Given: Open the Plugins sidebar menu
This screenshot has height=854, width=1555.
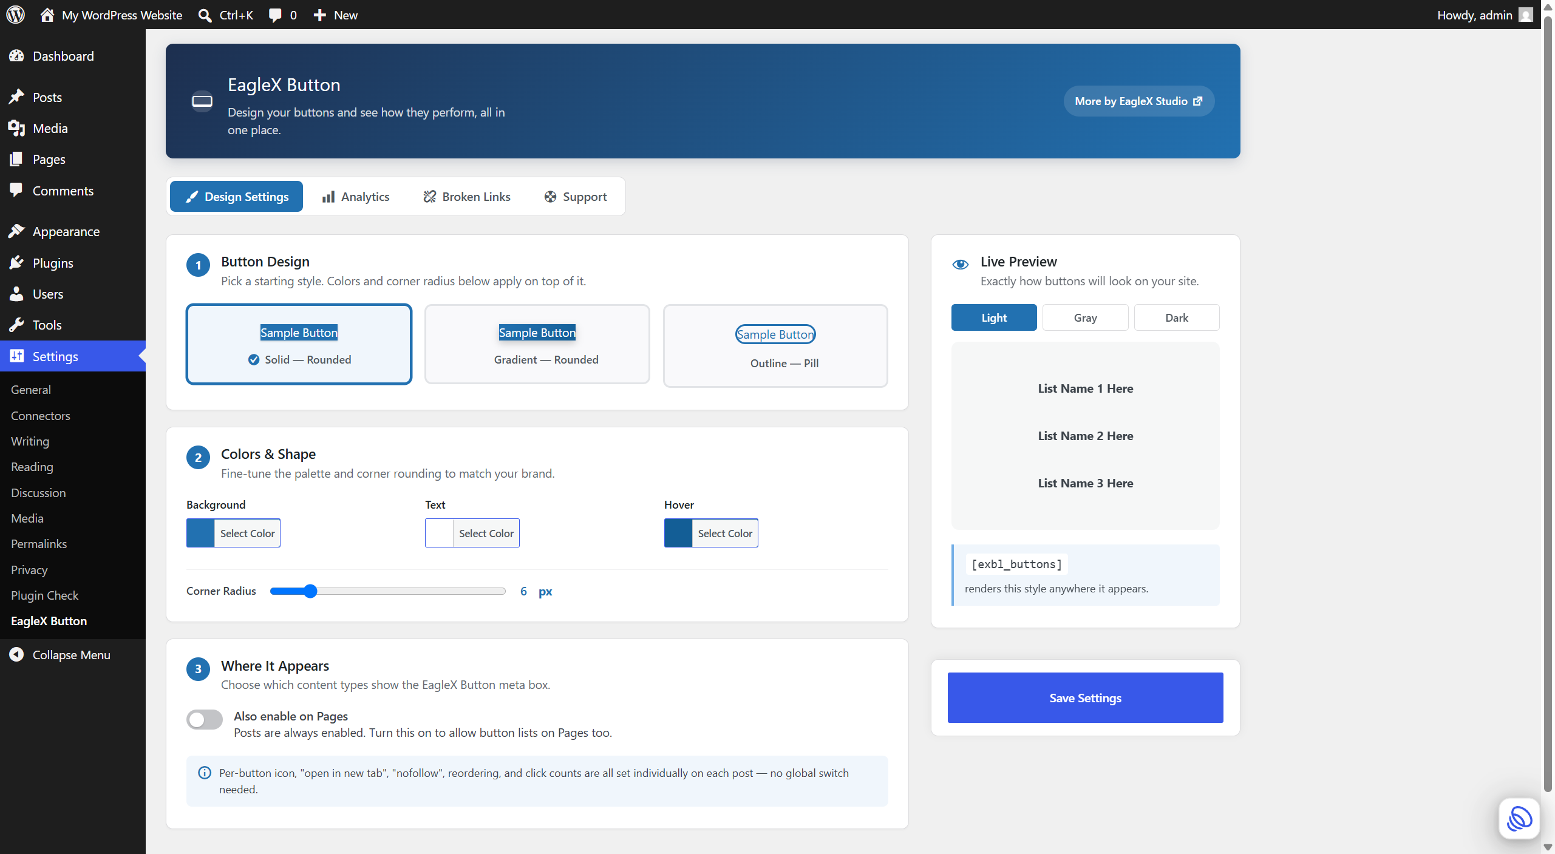Looking at the screenshot, I should click(73, 263).
